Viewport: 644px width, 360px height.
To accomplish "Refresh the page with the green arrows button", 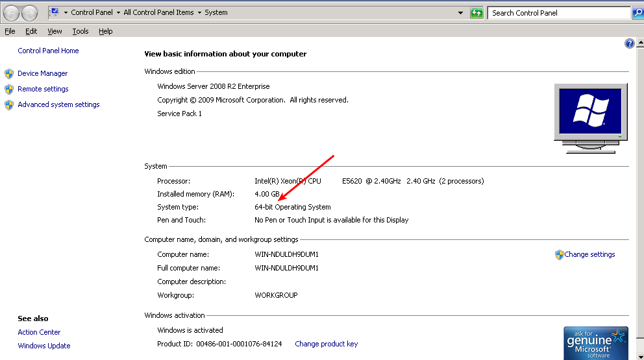I will 477,13.
